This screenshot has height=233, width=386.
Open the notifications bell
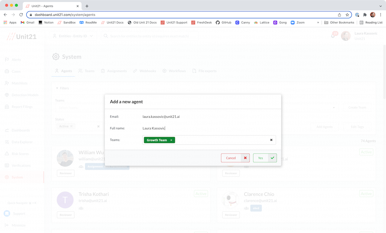coord(333,36)
